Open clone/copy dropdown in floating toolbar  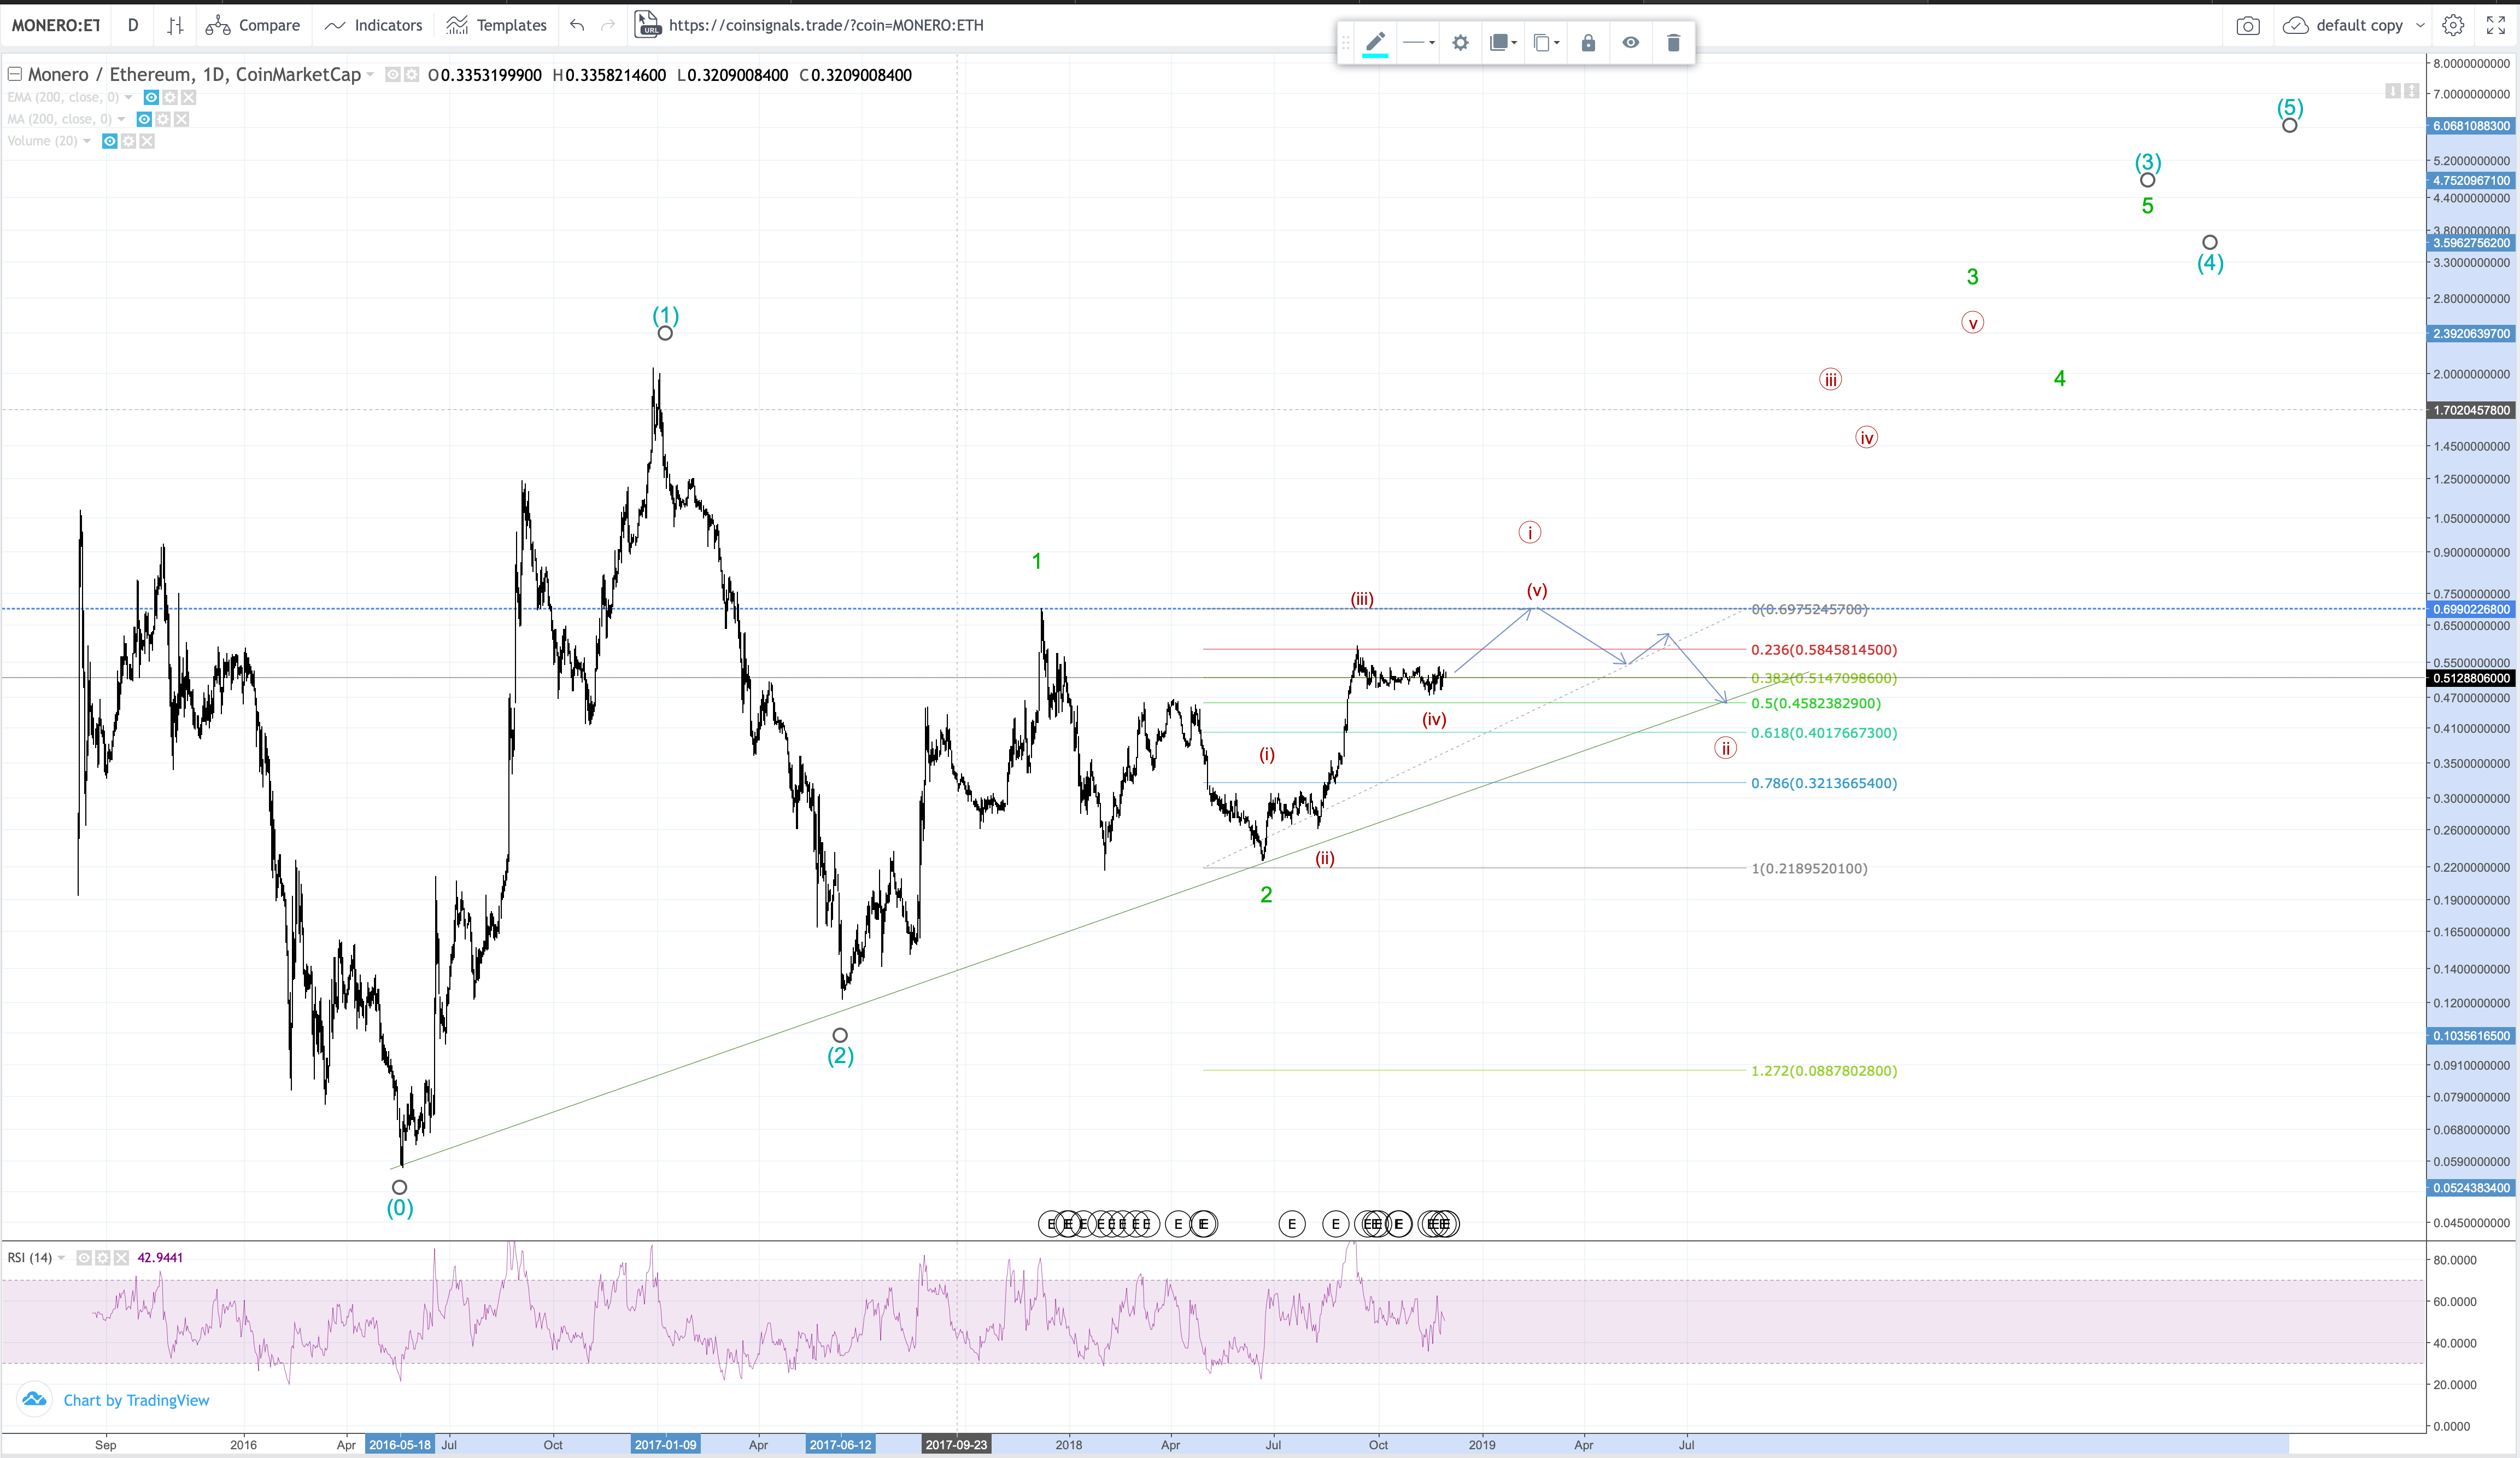[1546, 42]
